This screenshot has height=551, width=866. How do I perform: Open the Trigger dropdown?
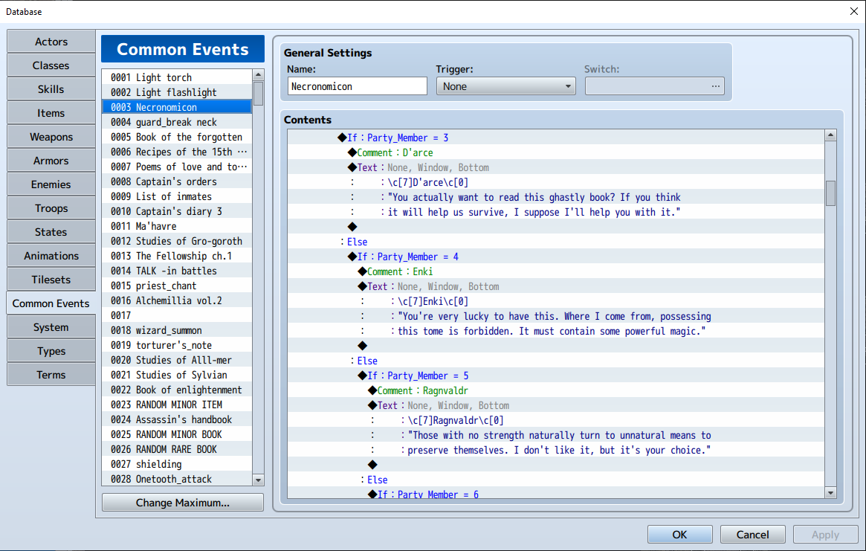[505, 86]
